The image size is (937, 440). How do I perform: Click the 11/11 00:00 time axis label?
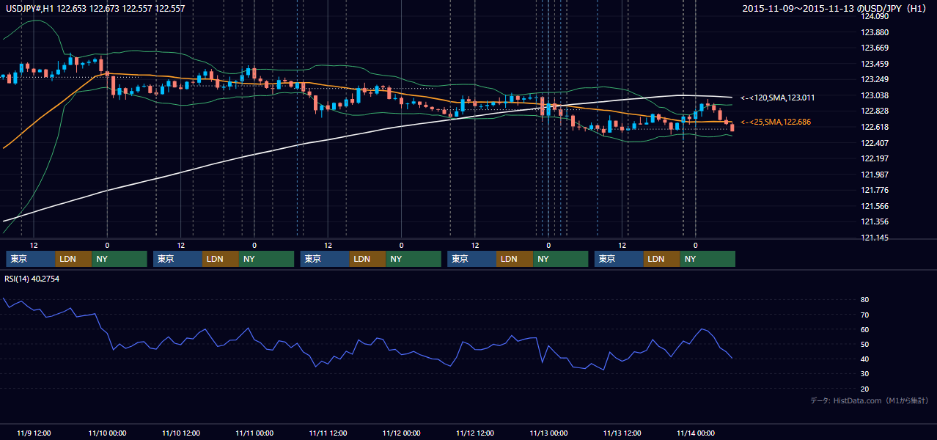click(x=254, y=433)
